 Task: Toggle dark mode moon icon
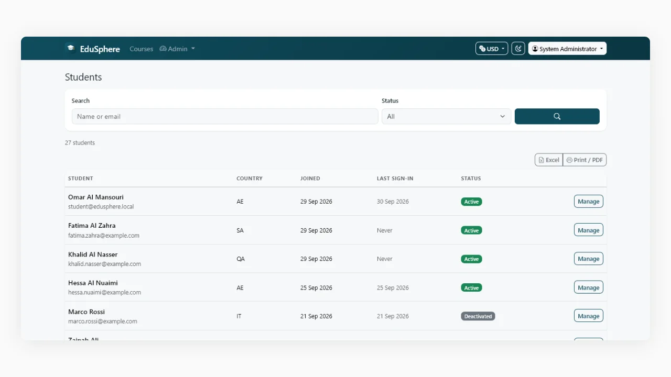coord(518,49)
